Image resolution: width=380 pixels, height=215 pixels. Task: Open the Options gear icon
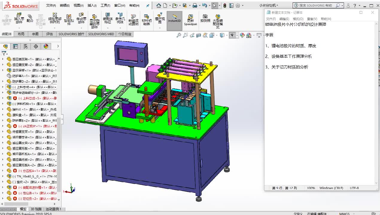[238, 5]
